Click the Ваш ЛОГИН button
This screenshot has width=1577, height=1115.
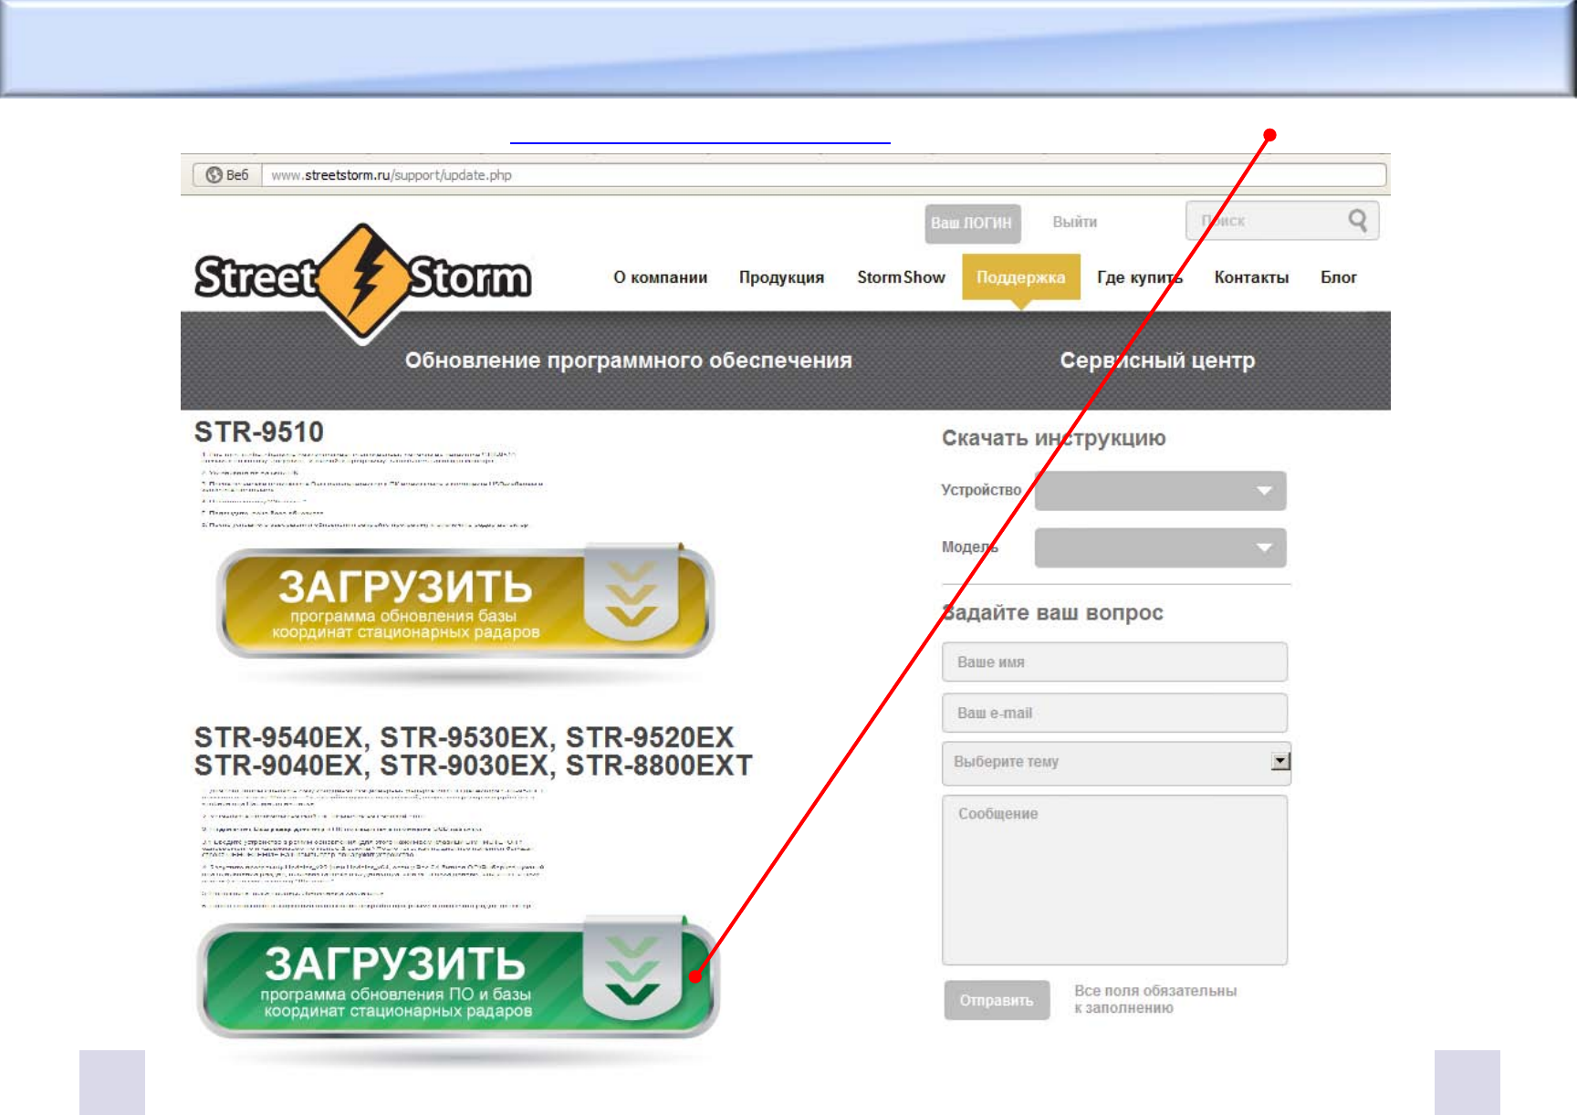point(972,223)
